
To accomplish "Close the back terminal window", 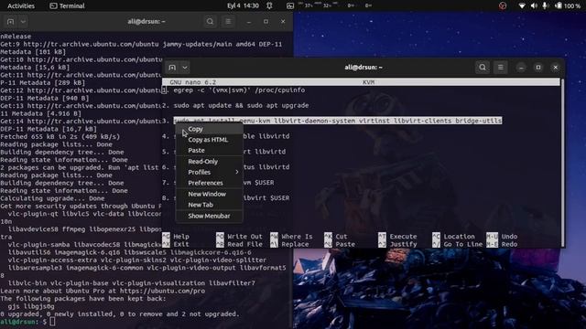I will [283, 22].
